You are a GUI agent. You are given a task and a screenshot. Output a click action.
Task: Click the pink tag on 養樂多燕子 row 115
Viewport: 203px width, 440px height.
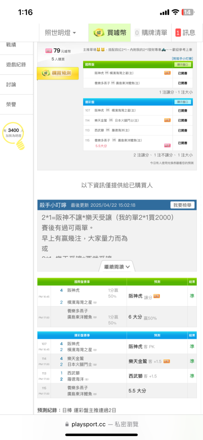(167, 145)
